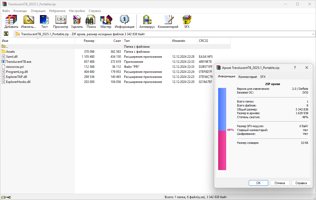Select the Assets folder name

(11, 51)
